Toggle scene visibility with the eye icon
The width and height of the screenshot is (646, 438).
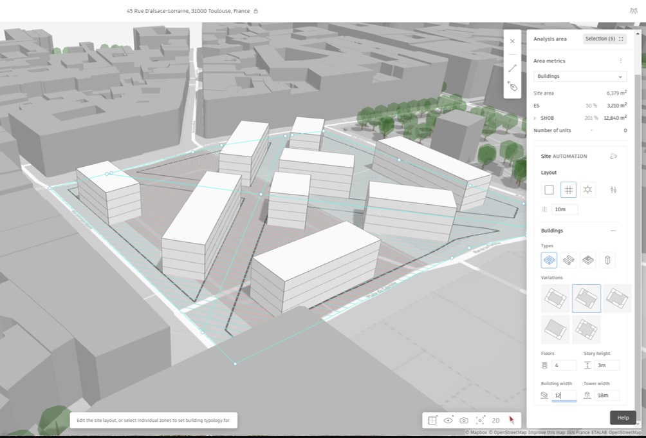click(x=448, y=420)
